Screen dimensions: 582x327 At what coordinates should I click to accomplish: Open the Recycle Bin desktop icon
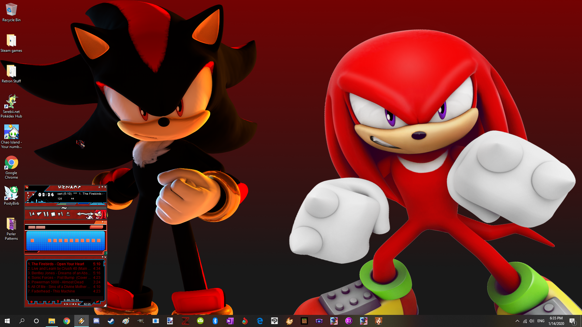11,13
